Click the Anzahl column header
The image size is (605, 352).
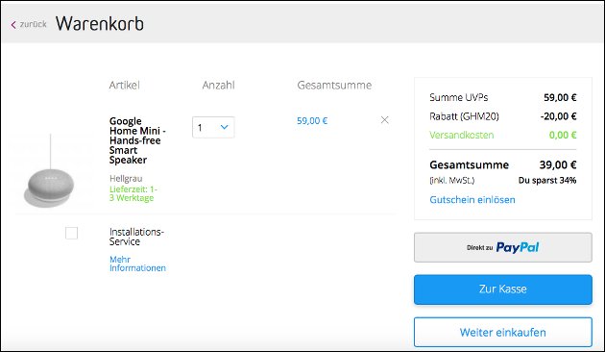point(218,85)
